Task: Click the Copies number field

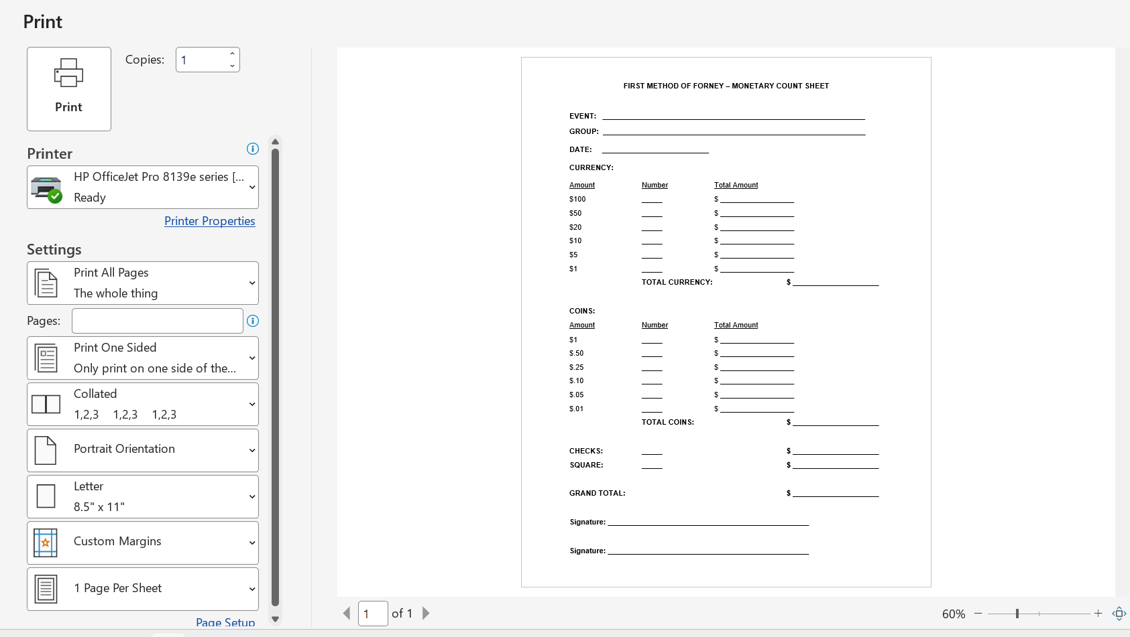Action: click(x=202, y=60)
